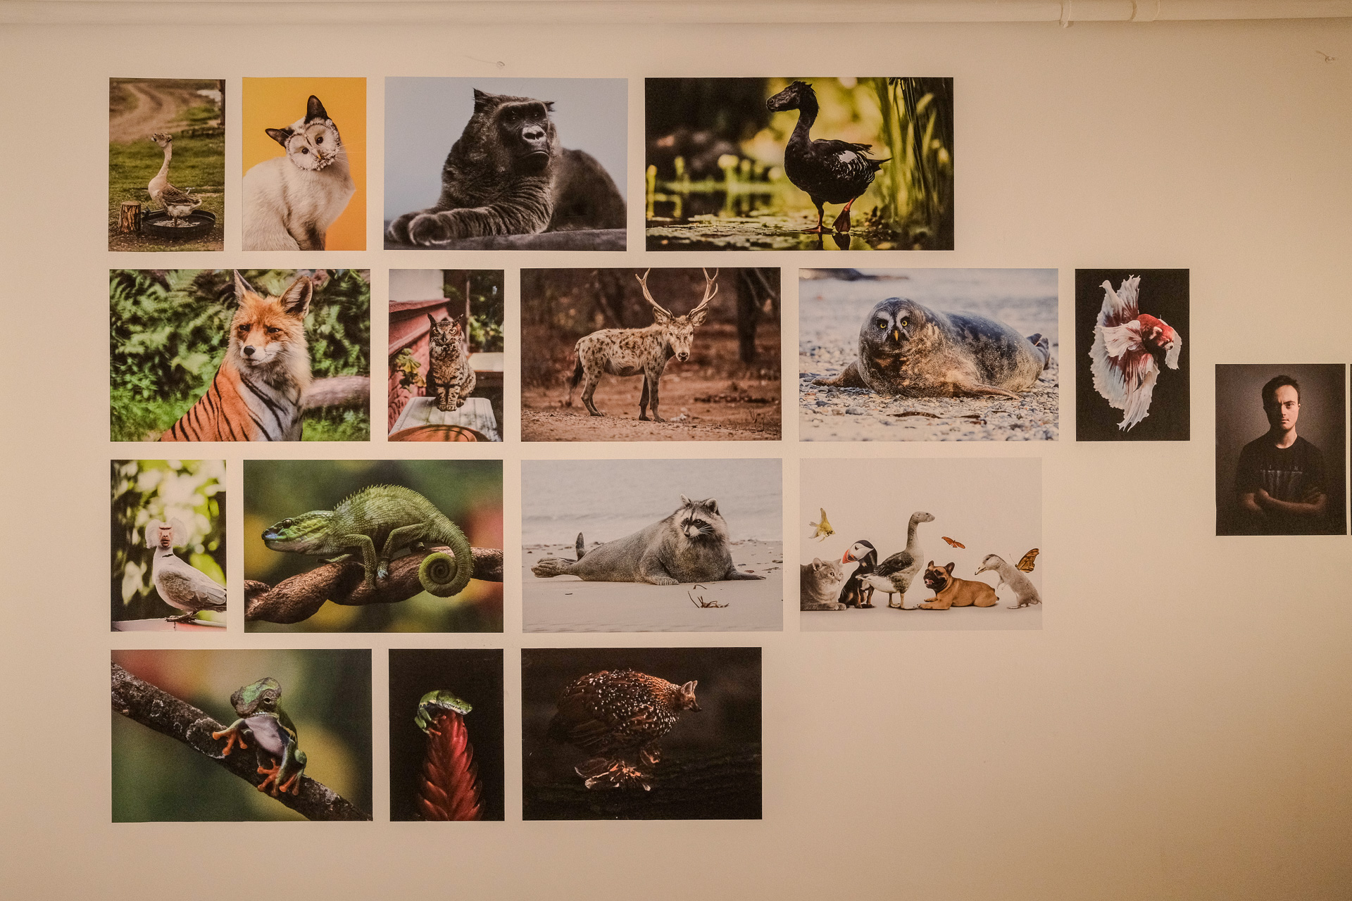Viewport: 1352px width, 901px height.
Task: Select the group of mixed animals photo
Action: point(920,543)
